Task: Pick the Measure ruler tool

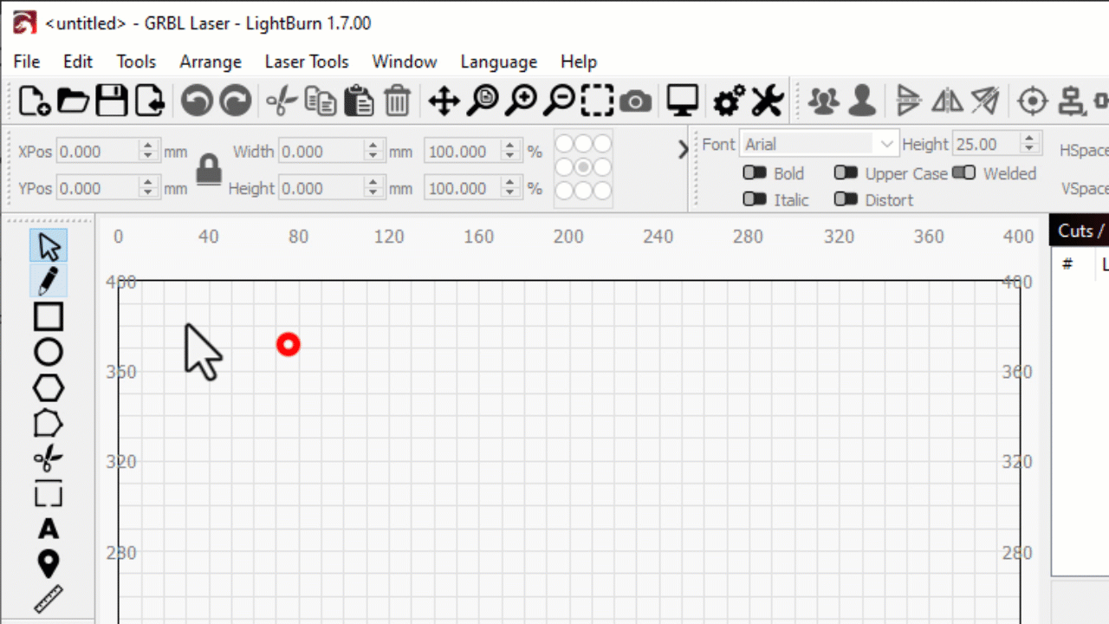Action: click(x=48, y=598)
